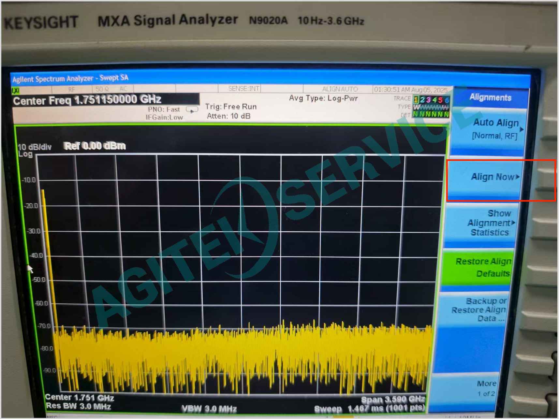Click the date and time readout
Image resolution: width=559 pixels, height=419 pixels.
click(x=411, y=90)
